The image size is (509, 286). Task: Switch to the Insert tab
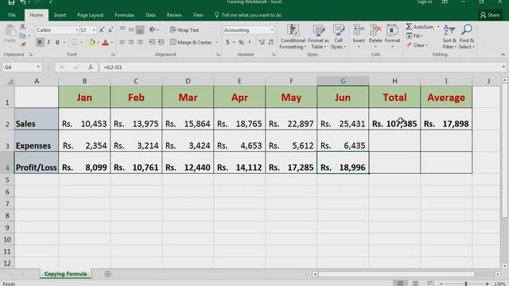[60, 15]
